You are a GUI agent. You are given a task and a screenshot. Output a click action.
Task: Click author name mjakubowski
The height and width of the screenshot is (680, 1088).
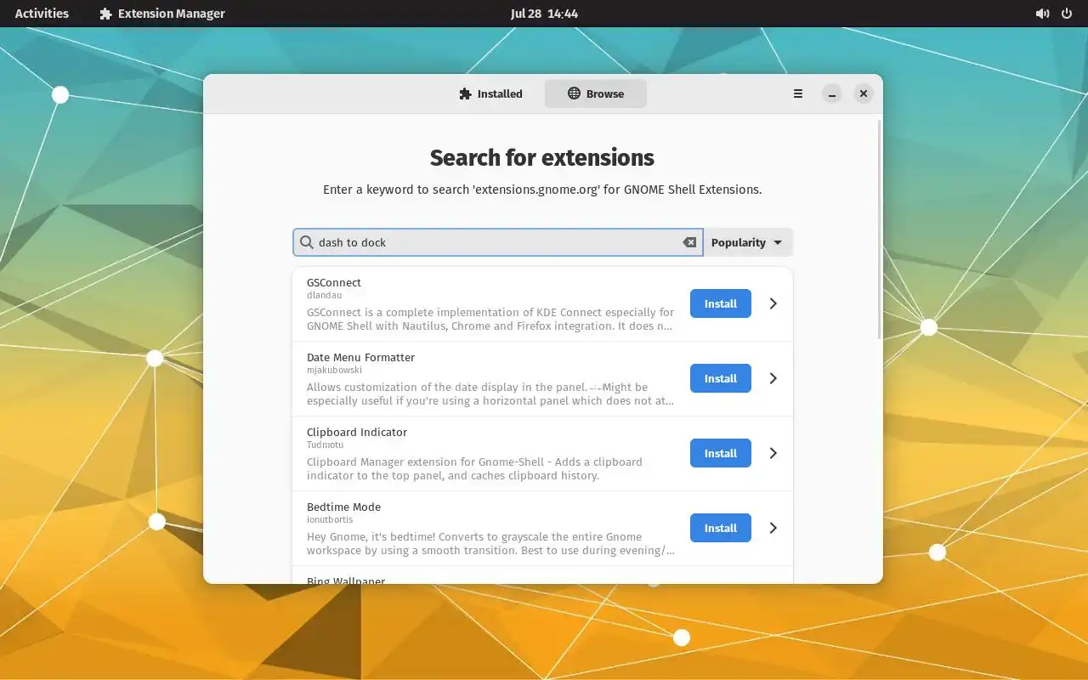tap(334, 370)
